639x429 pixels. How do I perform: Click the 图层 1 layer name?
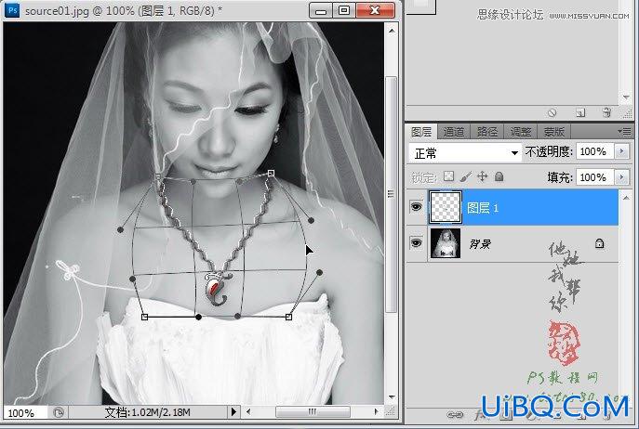tap(483, 208)
